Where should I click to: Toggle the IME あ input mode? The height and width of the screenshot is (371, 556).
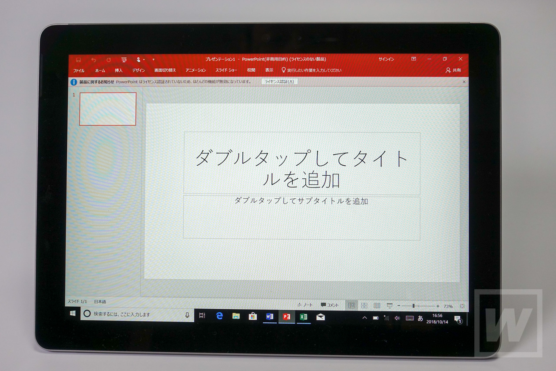[420, 318]
